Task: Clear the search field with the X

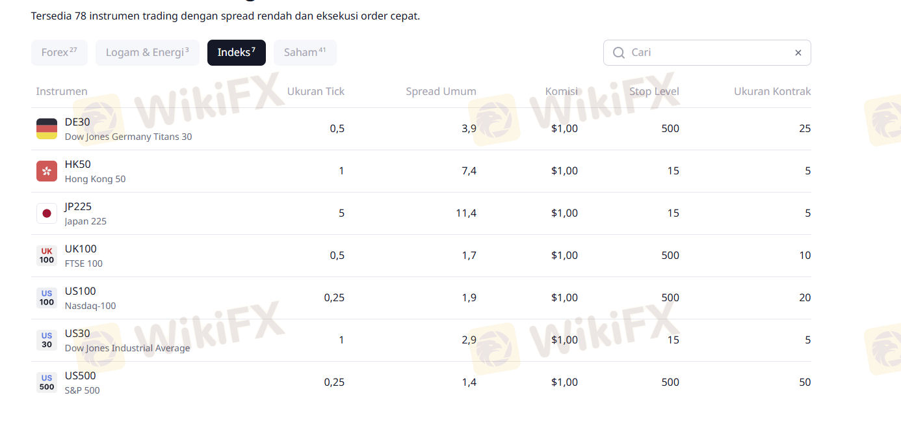Action: (x=798, y=53)
